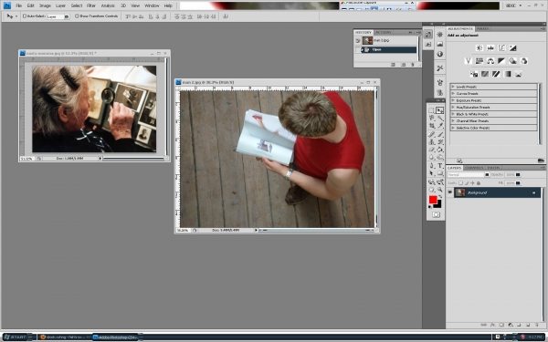548x342 pixels.
Task: Open the layer blend mode dropdown
Action: (469, 175)
